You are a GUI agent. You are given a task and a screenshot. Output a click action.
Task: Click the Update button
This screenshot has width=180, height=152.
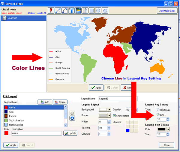click(70, 133)
